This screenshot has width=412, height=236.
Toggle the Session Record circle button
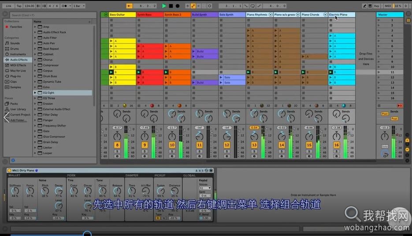pos(210,6)
